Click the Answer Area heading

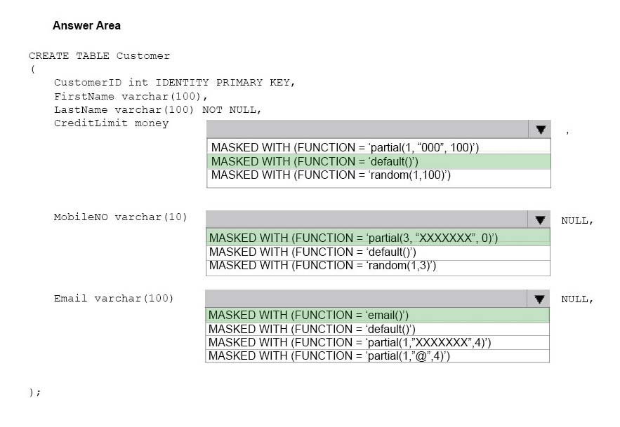click(86, 25)
